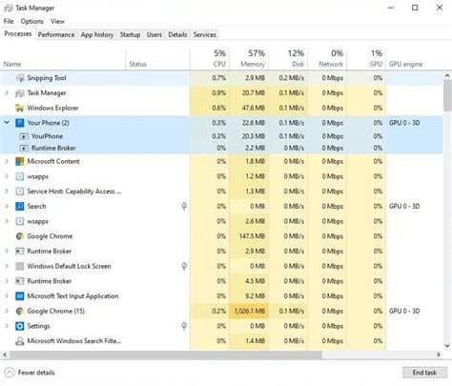Image resolution: width=452 pixels, height=386 pixels.
Task: Expand the Settings process group
Action: coord(7,326)
